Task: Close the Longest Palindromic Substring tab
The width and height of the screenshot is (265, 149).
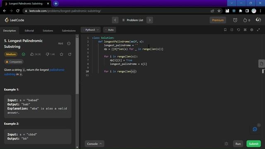Action: (x=48, y=4)
